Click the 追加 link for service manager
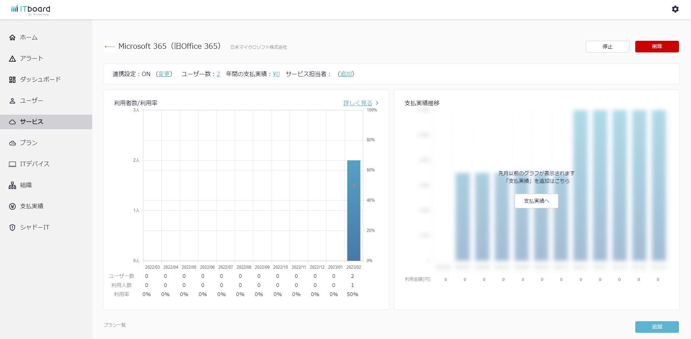Screen dimensions: 691x339 tap(346, 74)
